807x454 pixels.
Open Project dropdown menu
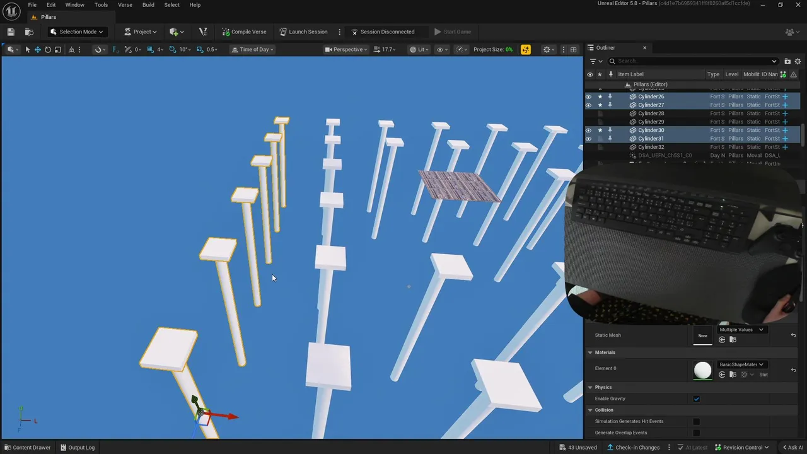point(140,32)
